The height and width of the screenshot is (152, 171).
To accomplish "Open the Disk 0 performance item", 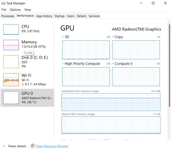I will pos(27,62).
